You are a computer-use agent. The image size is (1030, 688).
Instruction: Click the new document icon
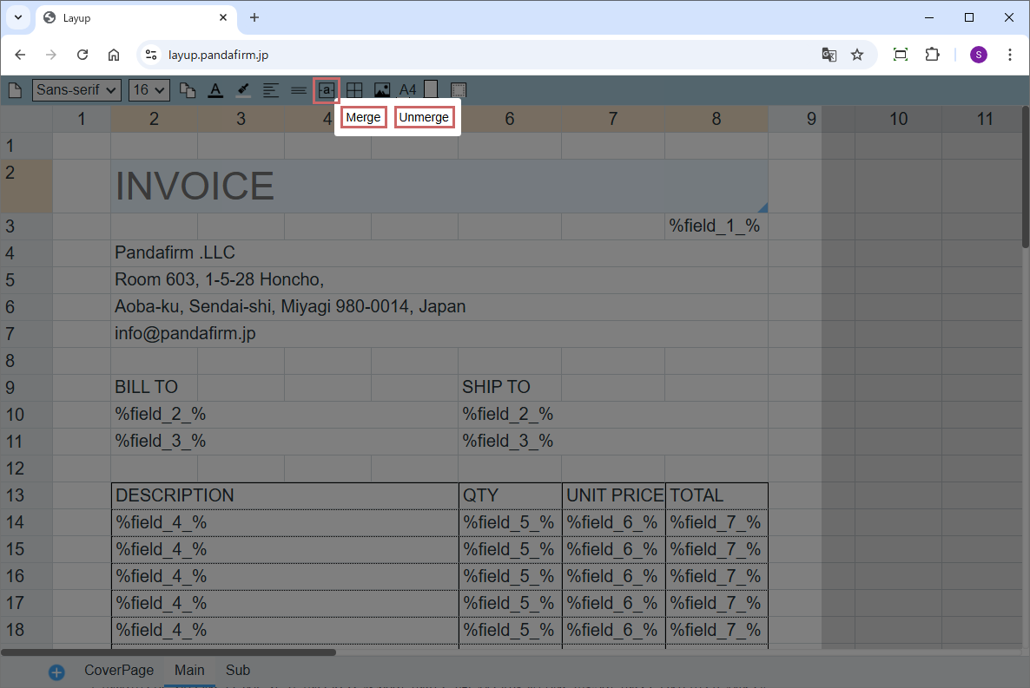(x=15, y=90)
